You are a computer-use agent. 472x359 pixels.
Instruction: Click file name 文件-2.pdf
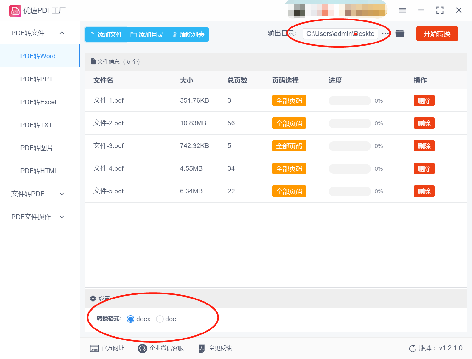(109, 123)
